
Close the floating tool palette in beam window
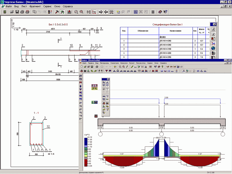pyautogui.click(x=108, y=79)
